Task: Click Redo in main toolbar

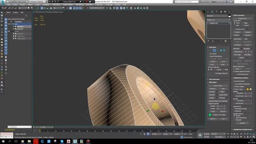Action: [x=6, y=8]
